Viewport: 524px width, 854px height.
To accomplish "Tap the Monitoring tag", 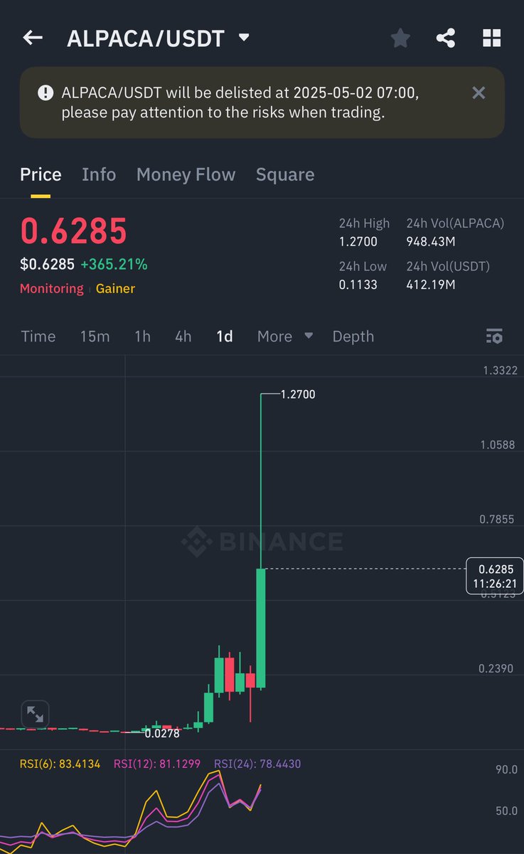I will click(x=51, y=288).
